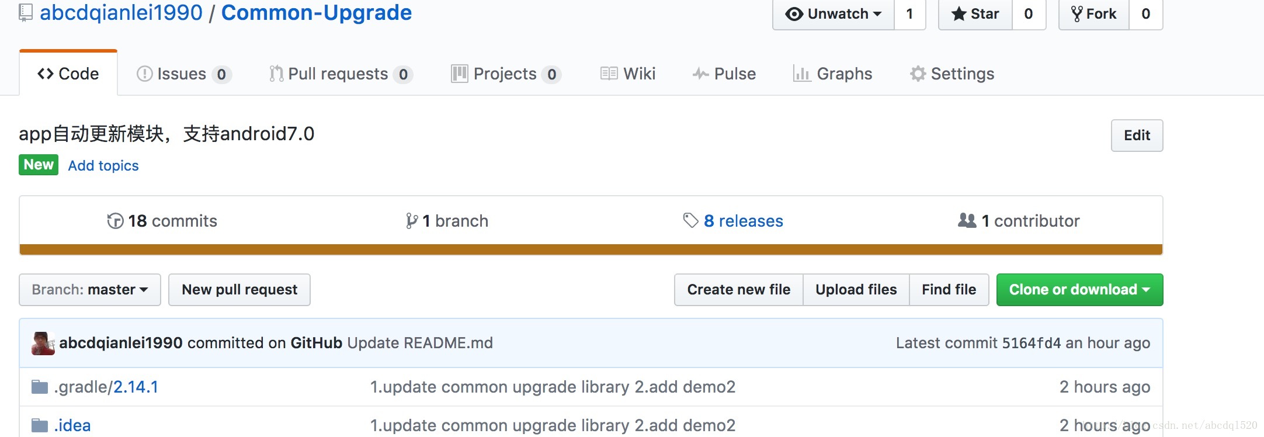Click '2 hours ago' on the .gradle row
1264x437 pixels.
pyautogui.click(x=1105, y=387)
